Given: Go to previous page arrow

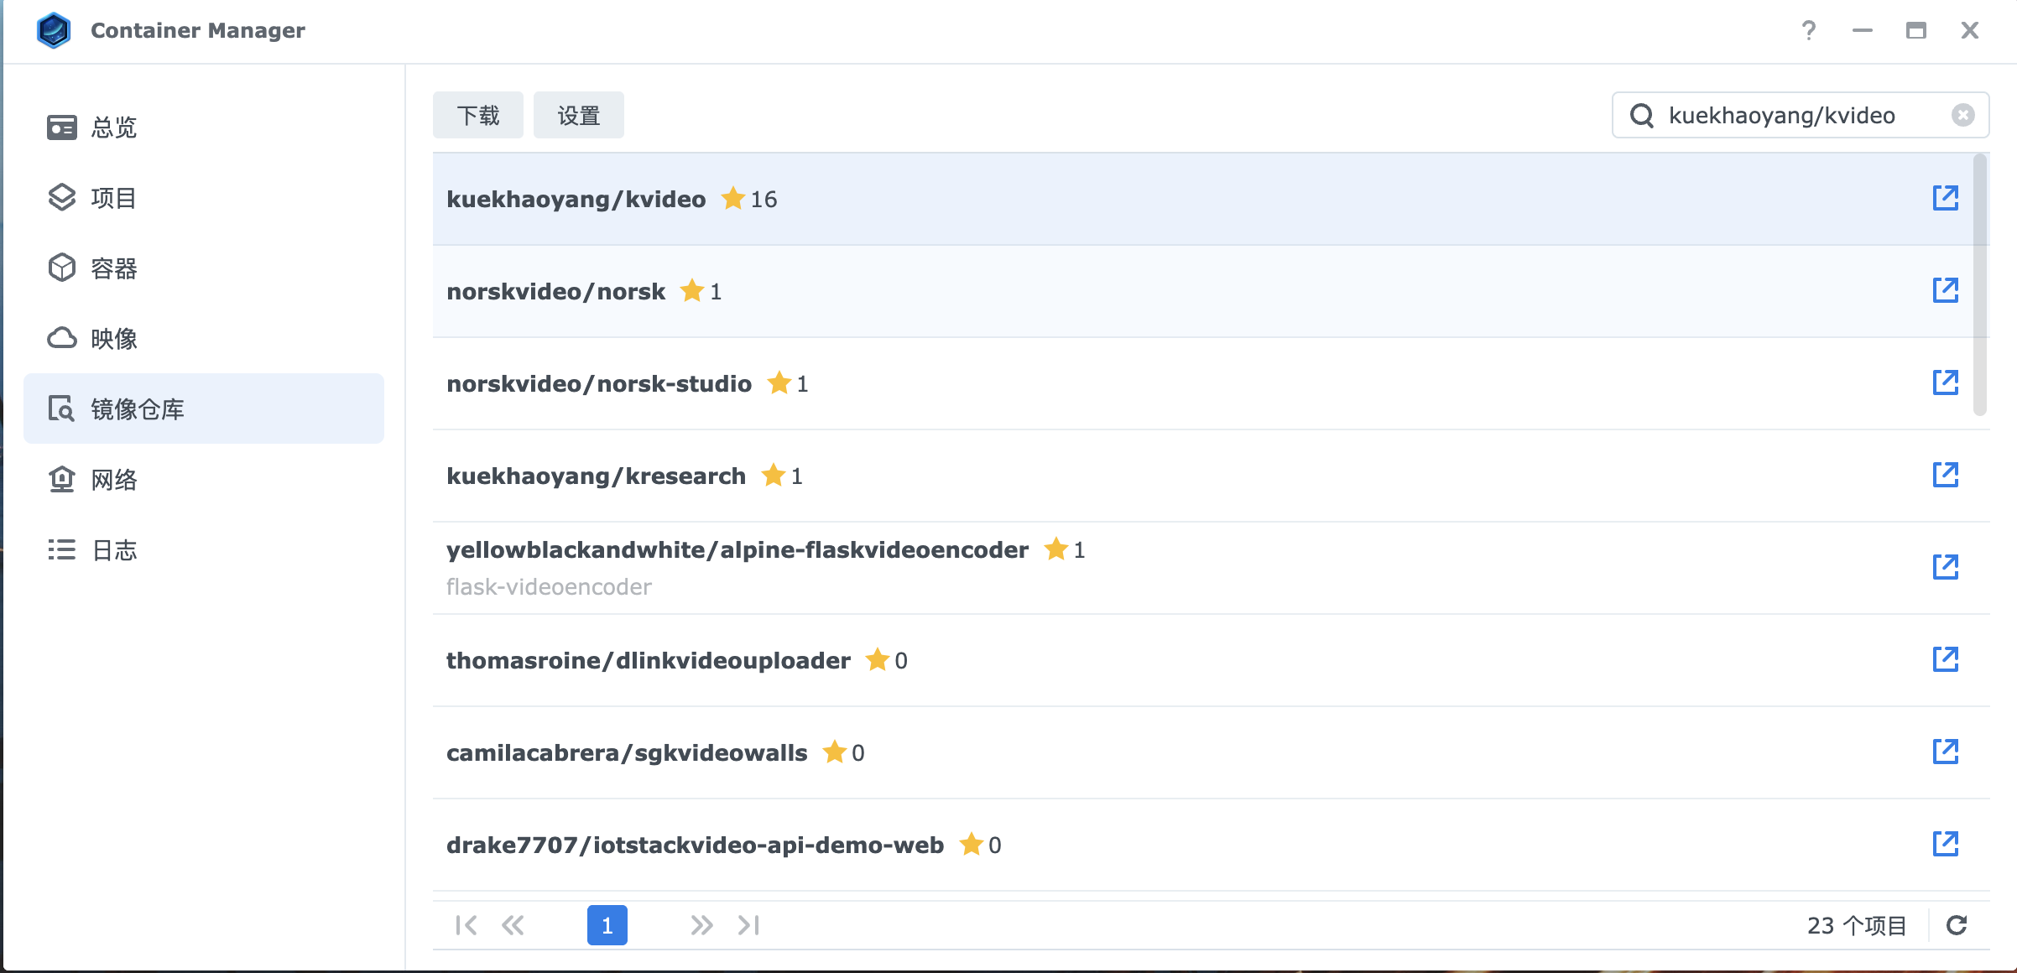Looking at the screenshot, I should click(x=513, y=925).
